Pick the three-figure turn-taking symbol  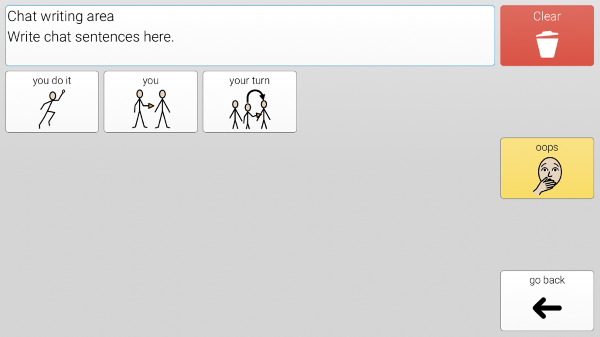[250, 111]
